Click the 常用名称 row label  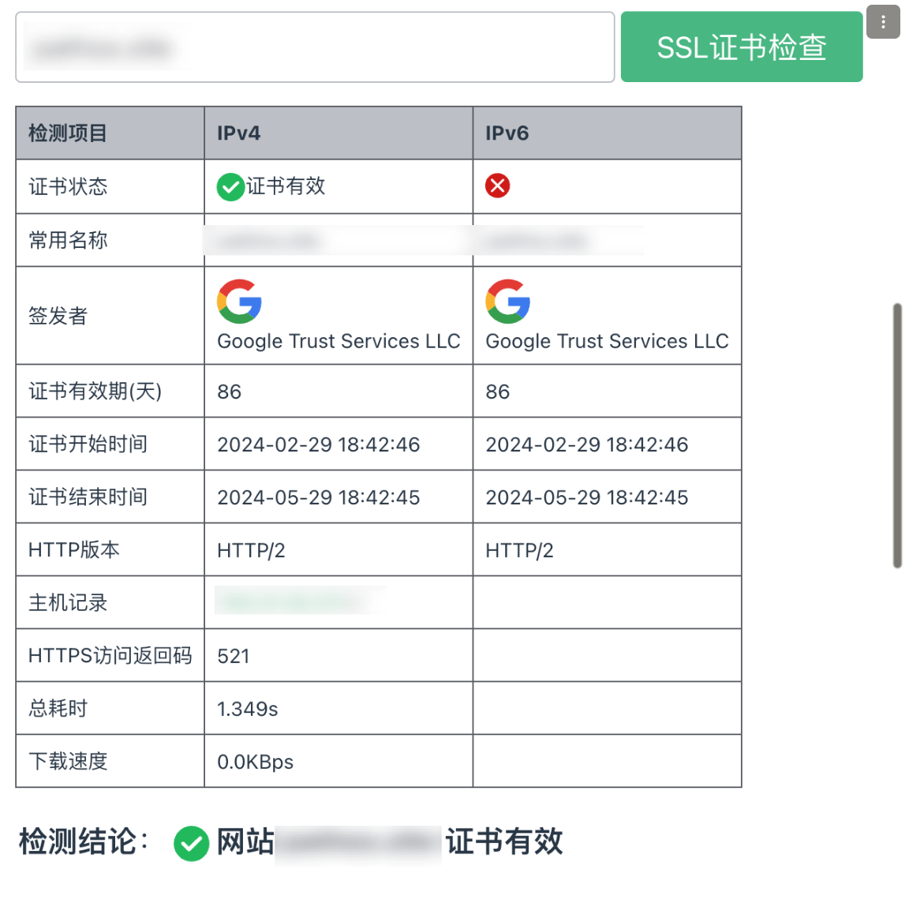click(68, 240)
